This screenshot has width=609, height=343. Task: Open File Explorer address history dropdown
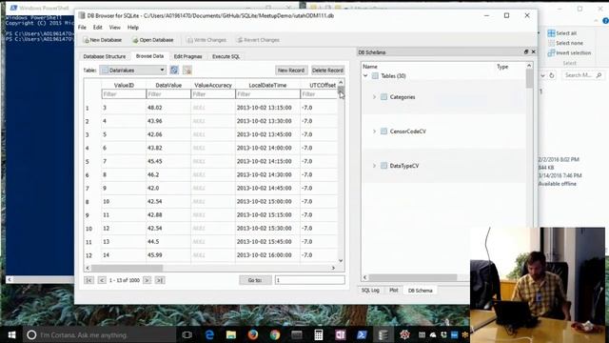(542, 75)
